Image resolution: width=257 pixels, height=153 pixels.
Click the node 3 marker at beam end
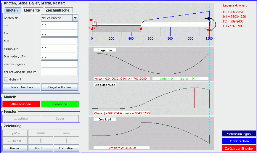click(x=211, y=22)
